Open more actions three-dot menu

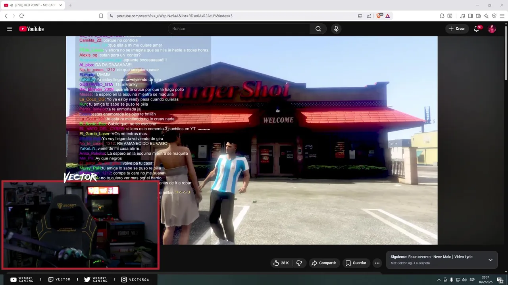[377, 263]
